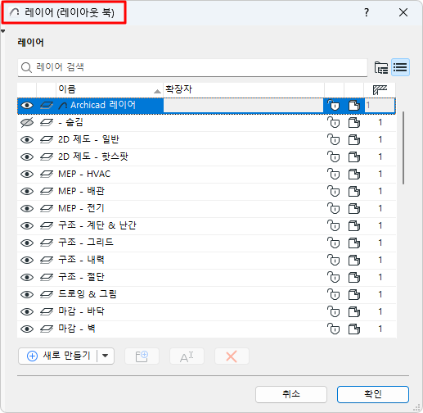The image size is (423, 413).
Task: Click the intersection number field of Archicad 레이어
Action: (x=380, y=105)
